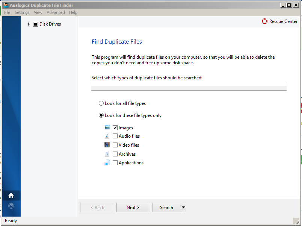Click the Applications program icon
The width and height of the screenshot is (302, 226).
pyautogui.click(x=107, y=162)
